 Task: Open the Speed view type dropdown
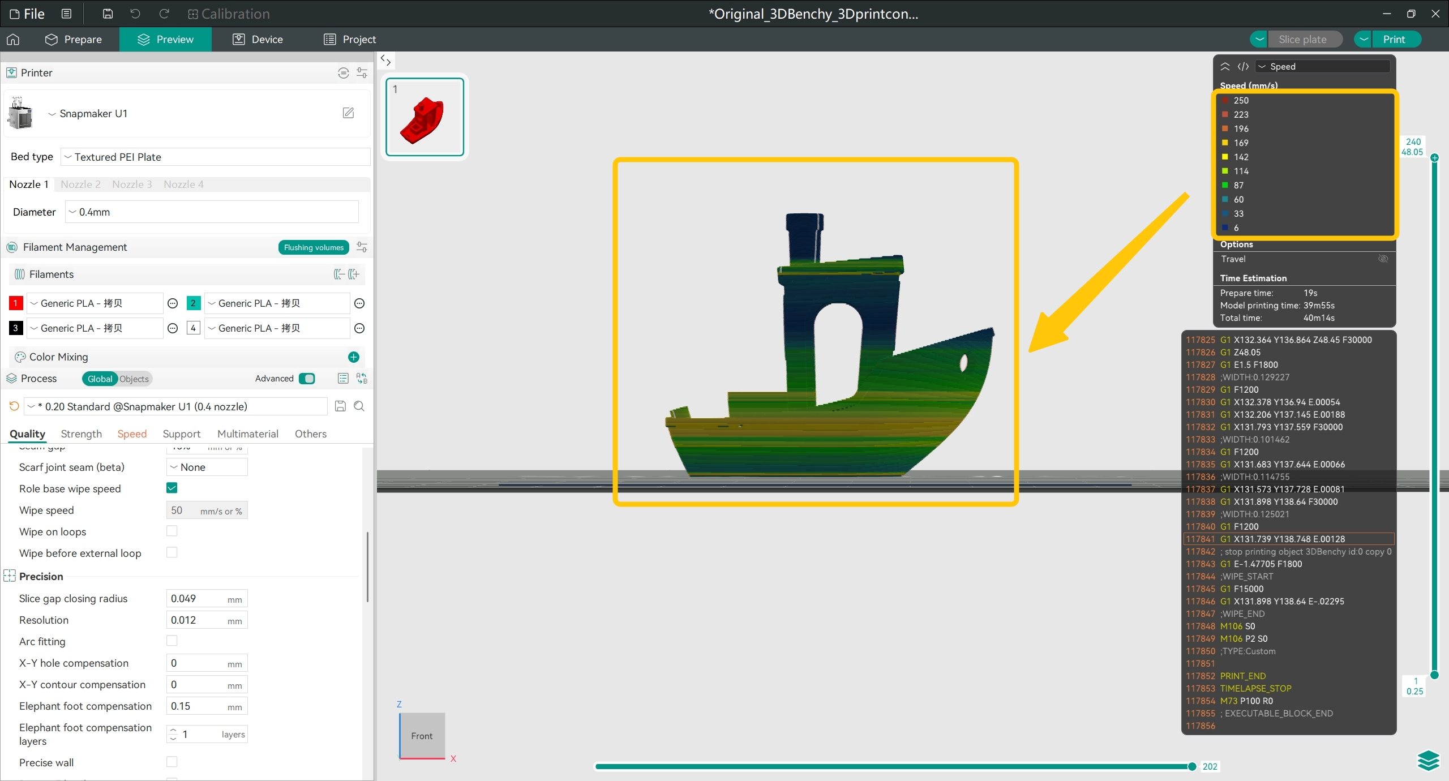coord(1323,66)
